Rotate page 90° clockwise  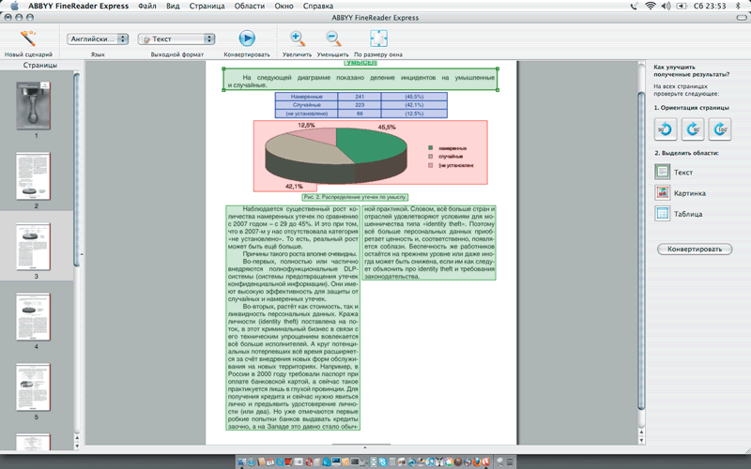(692, 130)
